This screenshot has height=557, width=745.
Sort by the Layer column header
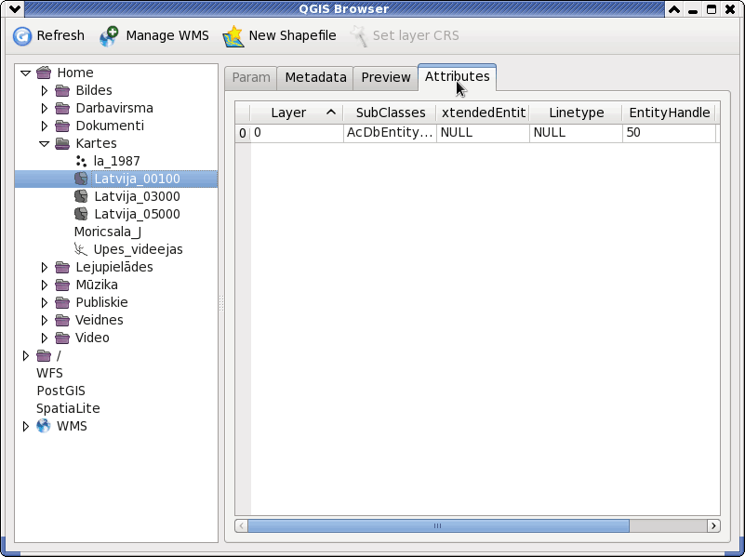(x=297, y=113)
